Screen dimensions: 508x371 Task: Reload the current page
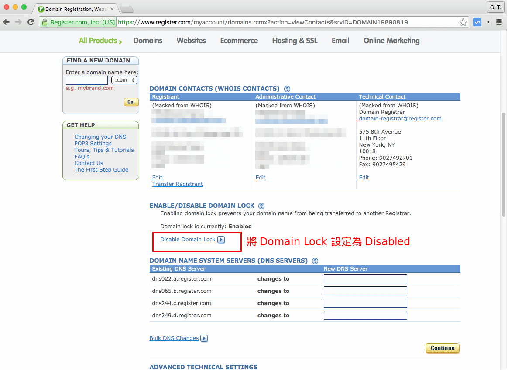click(x=30, y=22)
